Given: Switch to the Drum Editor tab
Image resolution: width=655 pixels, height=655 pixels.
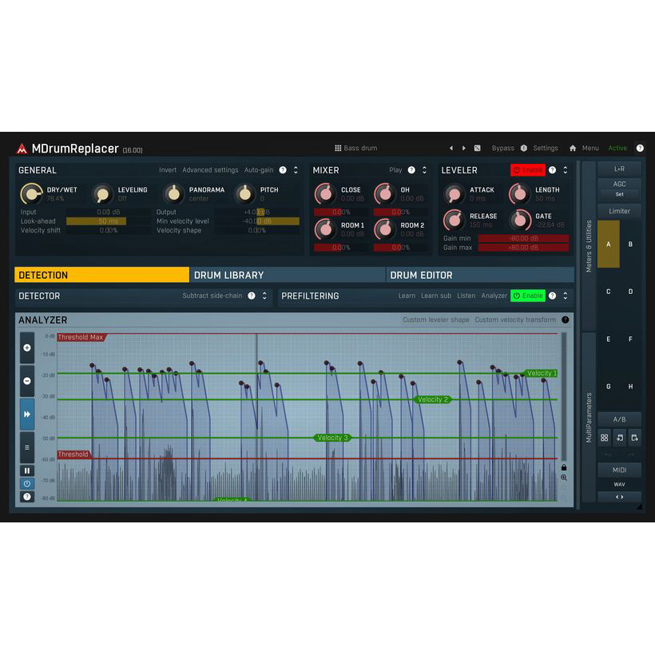Looking at the screenshot, I should tap(480, 275).
